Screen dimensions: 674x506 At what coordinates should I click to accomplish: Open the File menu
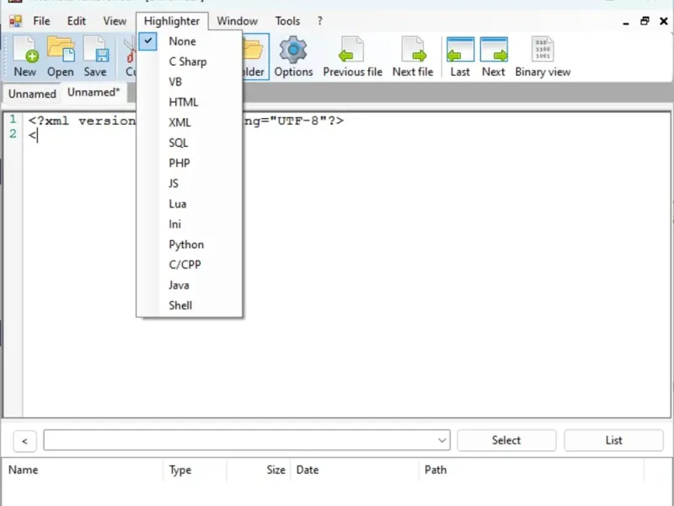pos(41,20)
